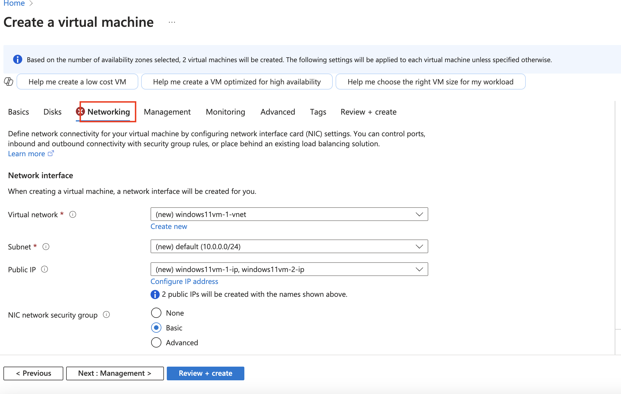Switch to the Basics tab
This screenshot has width=621, height=394.
19,112
